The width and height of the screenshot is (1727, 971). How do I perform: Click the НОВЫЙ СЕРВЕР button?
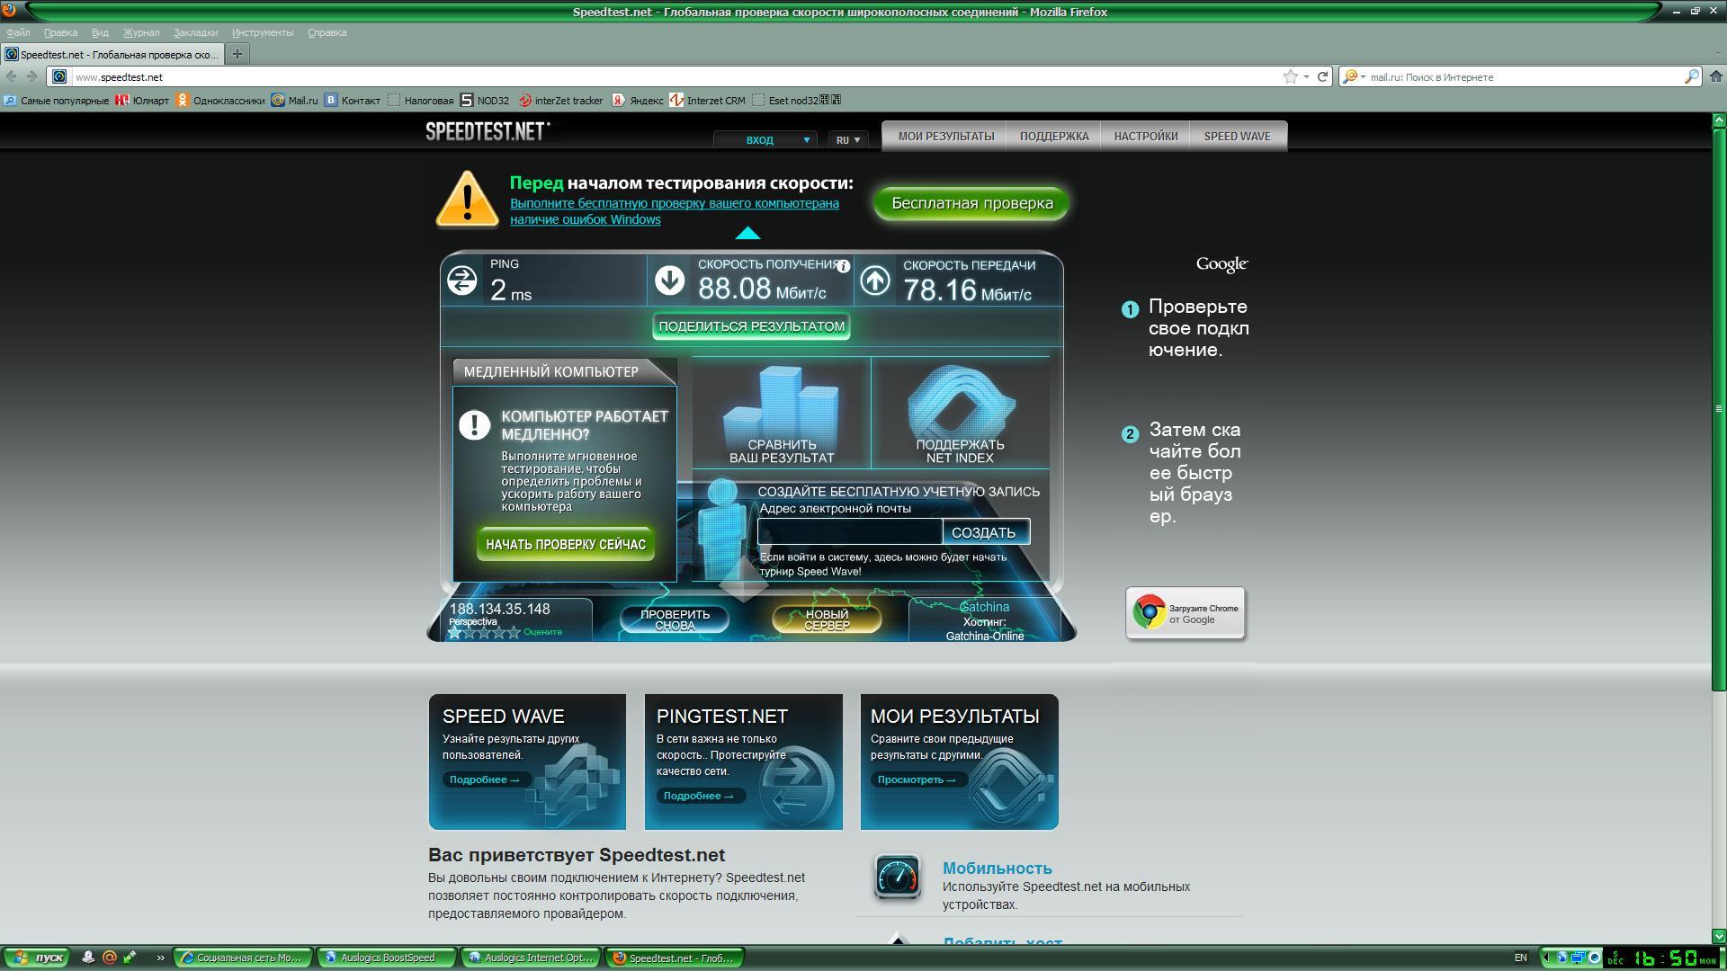click(826, 619)
